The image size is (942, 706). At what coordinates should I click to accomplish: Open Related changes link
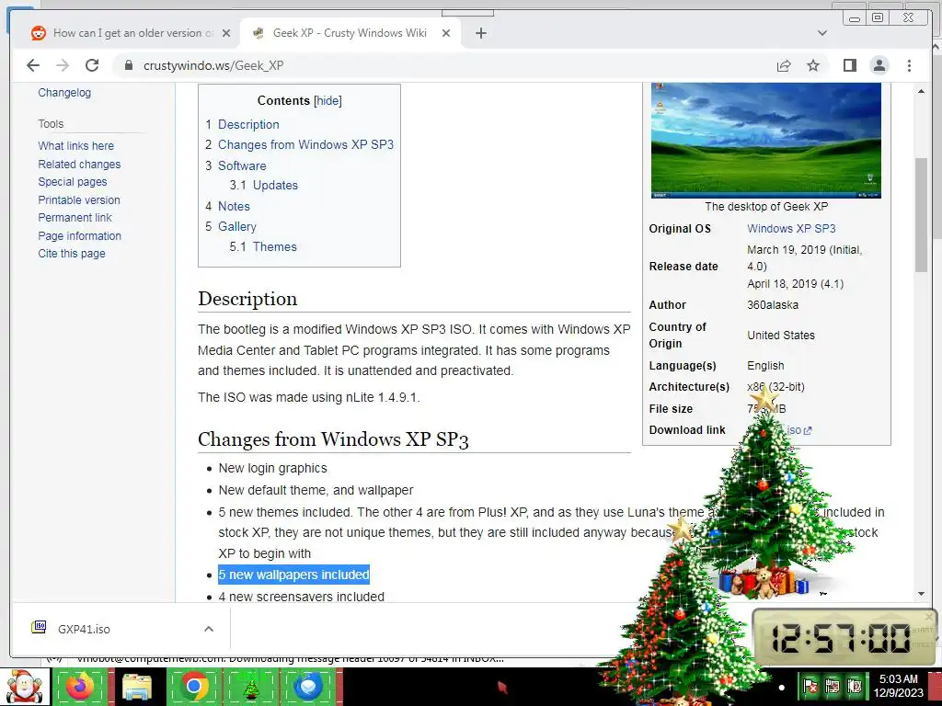pos(79,164)
